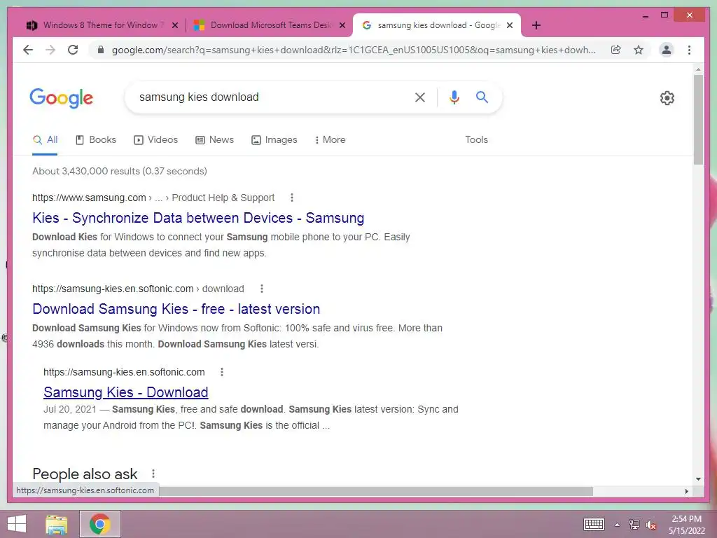Screen dimensions: 717x538
Task: Click the forward navigation arrow
Action: tap(50, 50)
